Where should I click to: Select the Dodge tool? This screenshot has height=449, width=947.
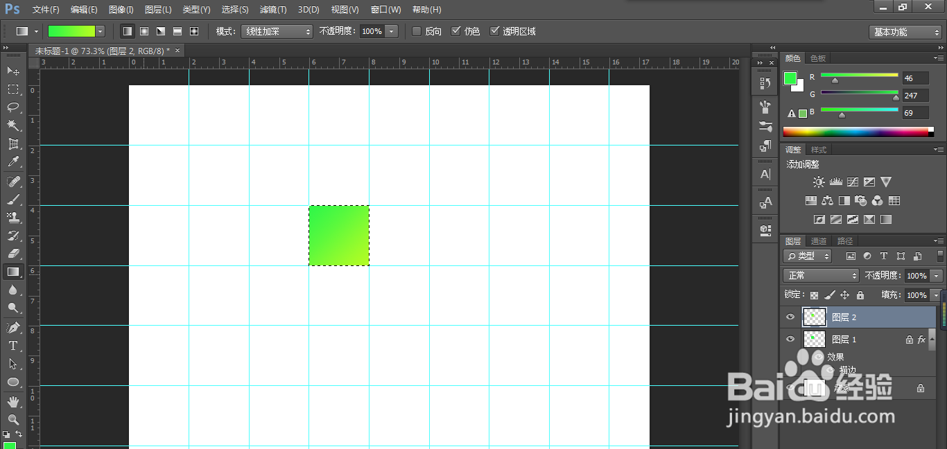13,308
